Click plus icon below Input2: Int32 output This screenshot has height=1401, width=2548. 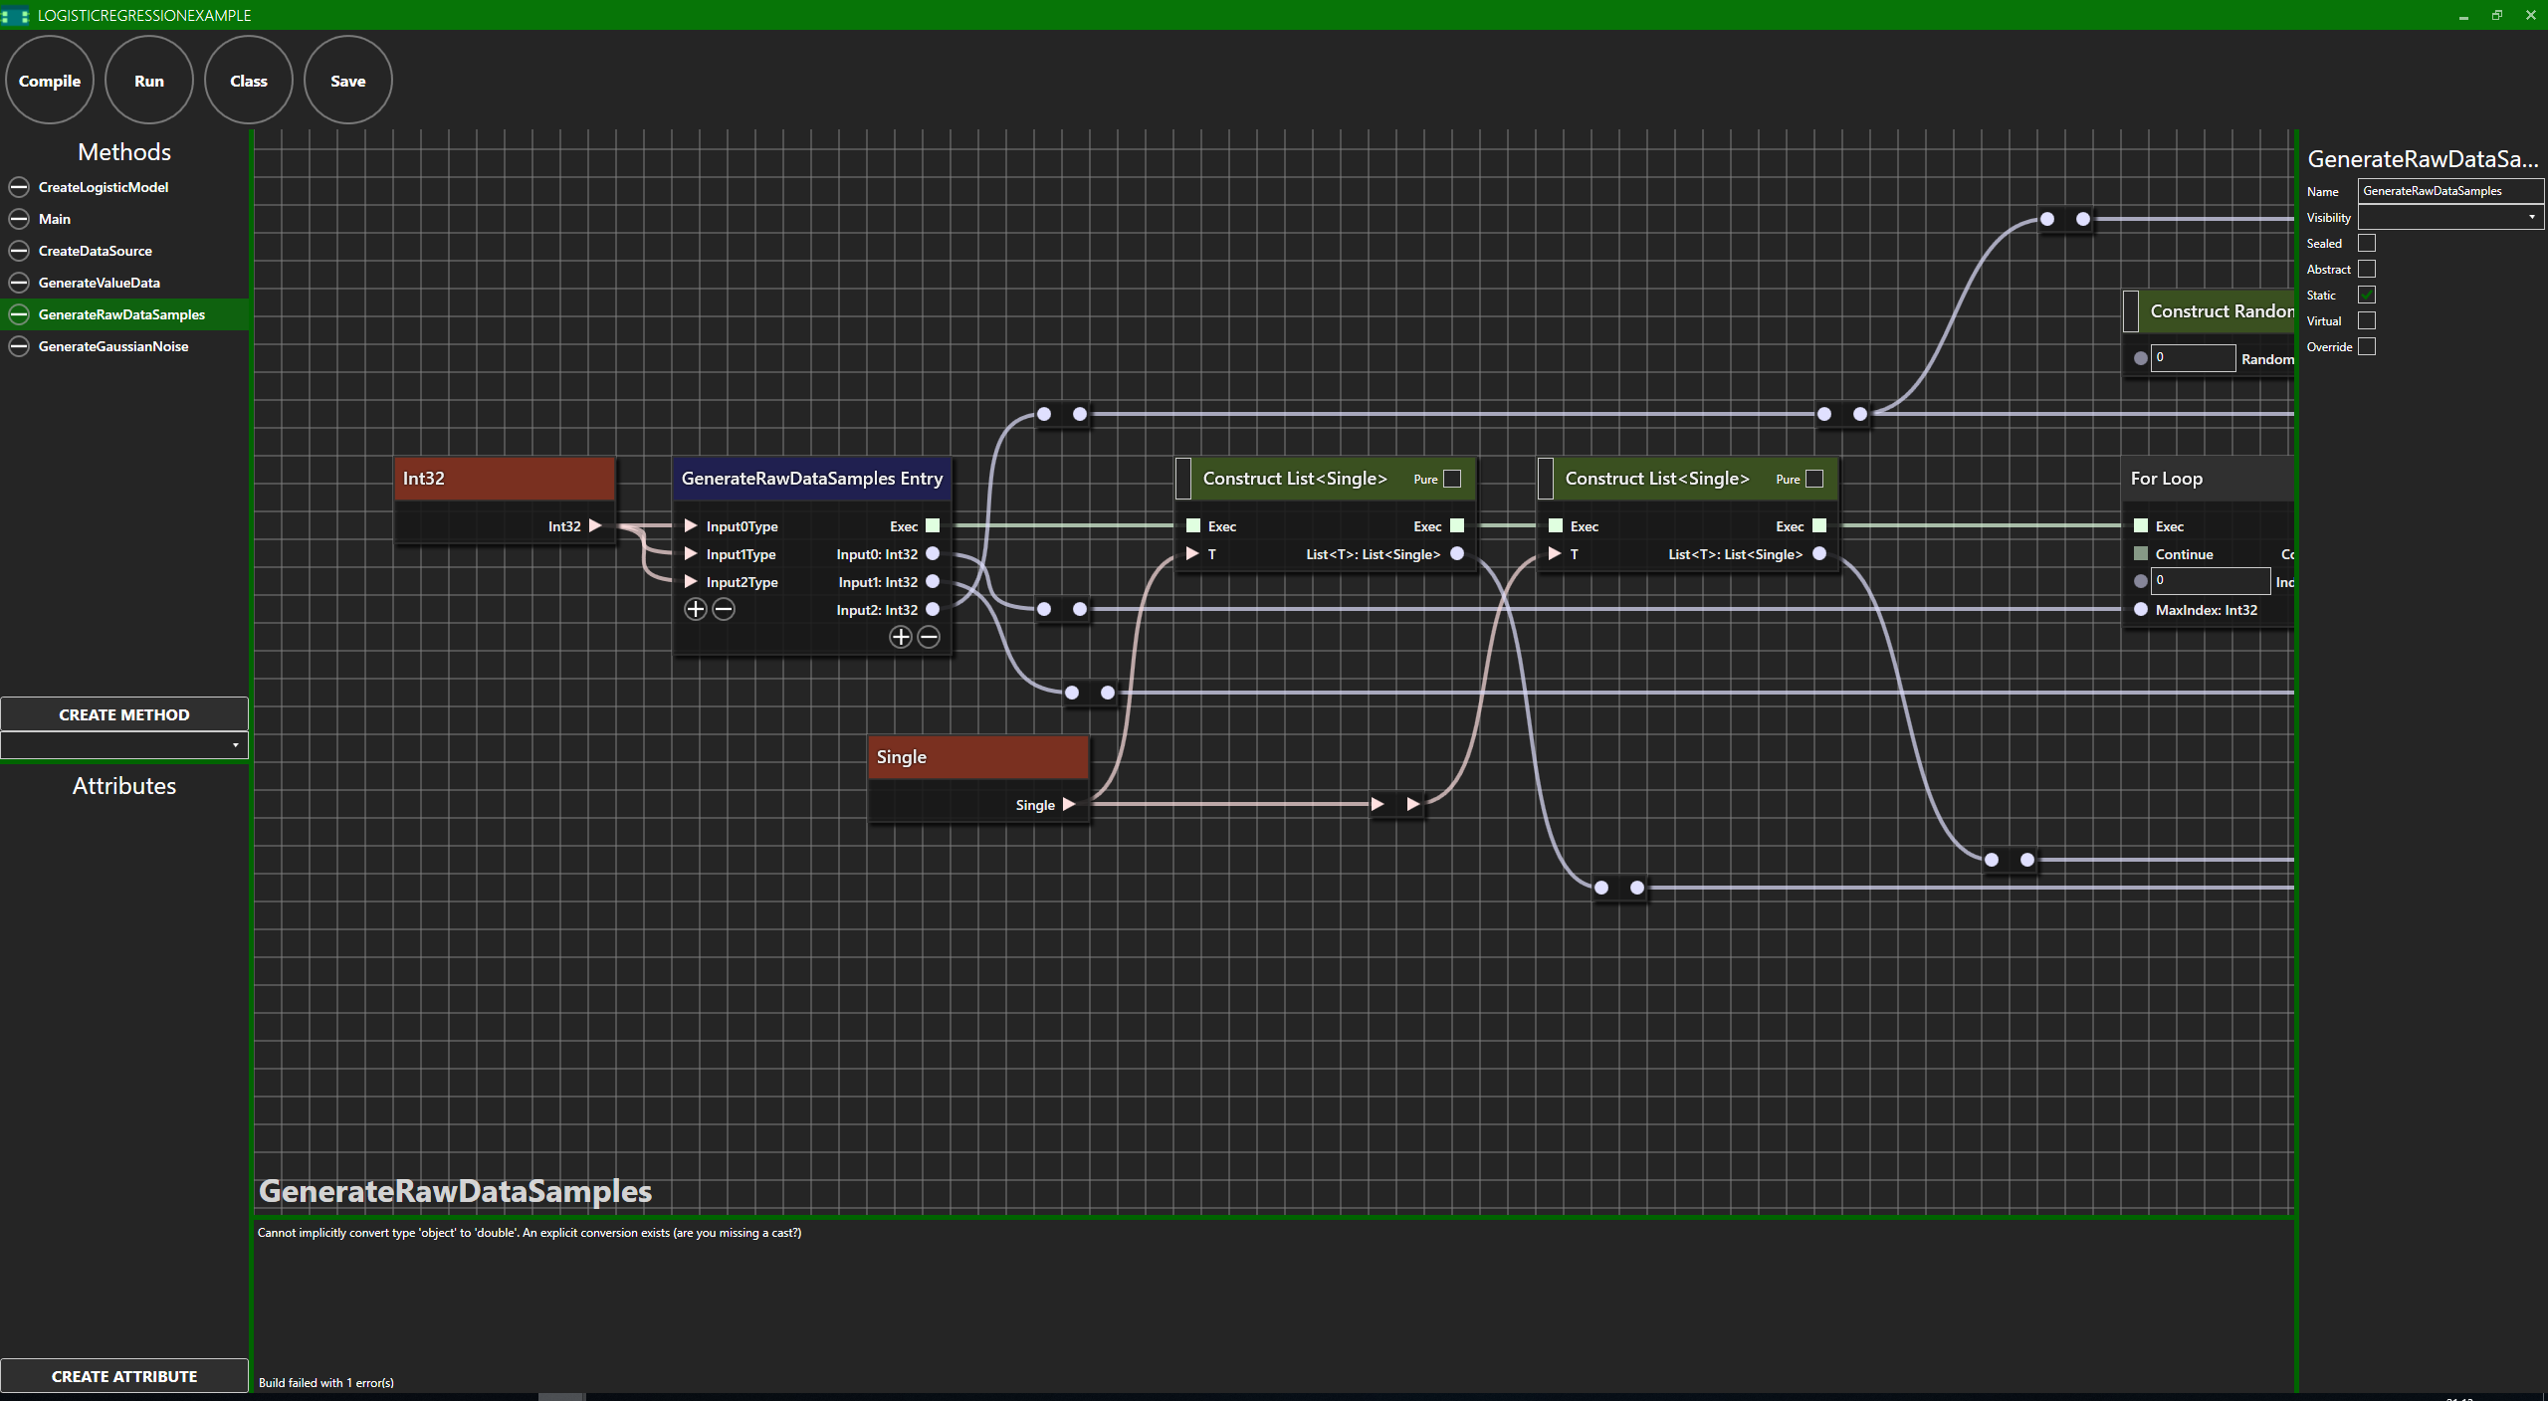(901, 638)
